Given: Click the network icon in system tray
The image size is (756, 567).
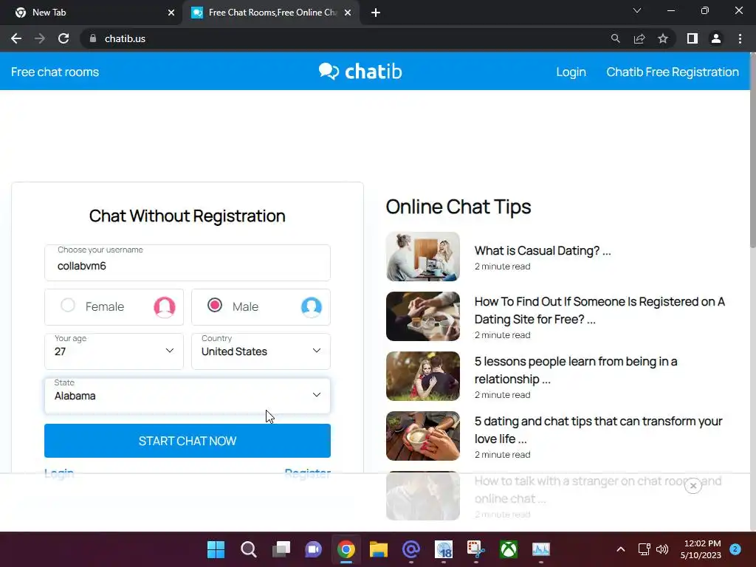Looking at the screenshot, I should pyautogui.click(x=644, y=549).
